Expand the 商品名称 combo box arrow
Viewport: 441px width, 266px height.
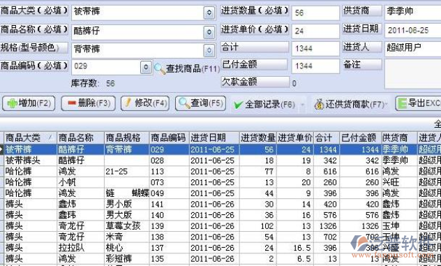209,32
